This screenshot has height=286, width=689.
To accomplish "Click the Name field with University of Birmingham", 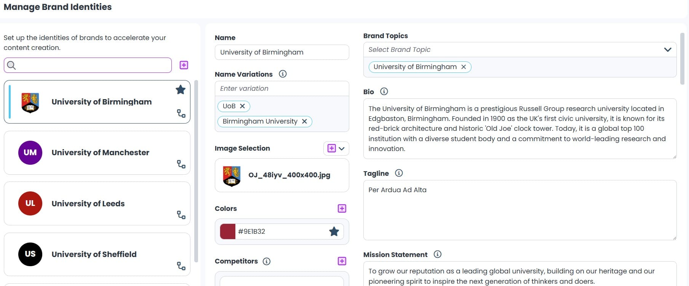I will tap(282, 52).
